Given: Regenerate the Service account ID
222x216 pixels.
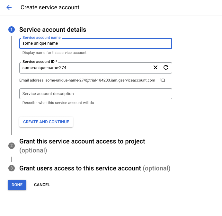Looking at the screenshot, I should 166,67.
